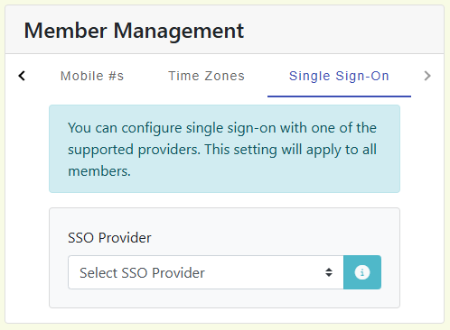Click the active tab's blue underline indicator
Image resolution: width=450 pixels, height=330 pixels.
[x=339, y=96]
